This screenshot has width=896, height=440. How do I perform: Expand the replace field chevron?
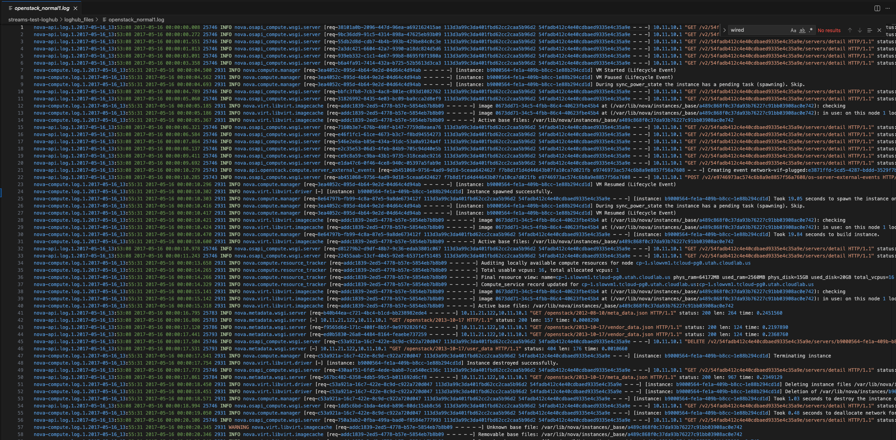(x=725, y=30)
